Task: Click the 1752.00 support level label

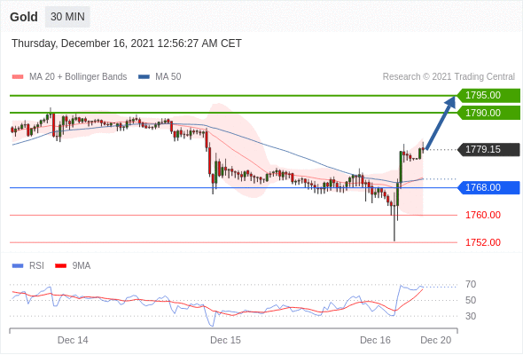Action: click(483, 242)
